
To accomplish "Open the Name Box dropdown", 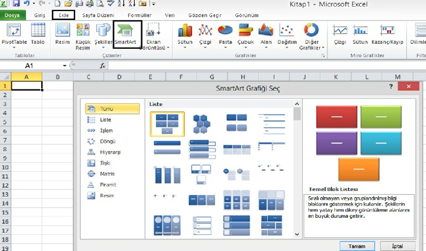I will coord(65,66).
